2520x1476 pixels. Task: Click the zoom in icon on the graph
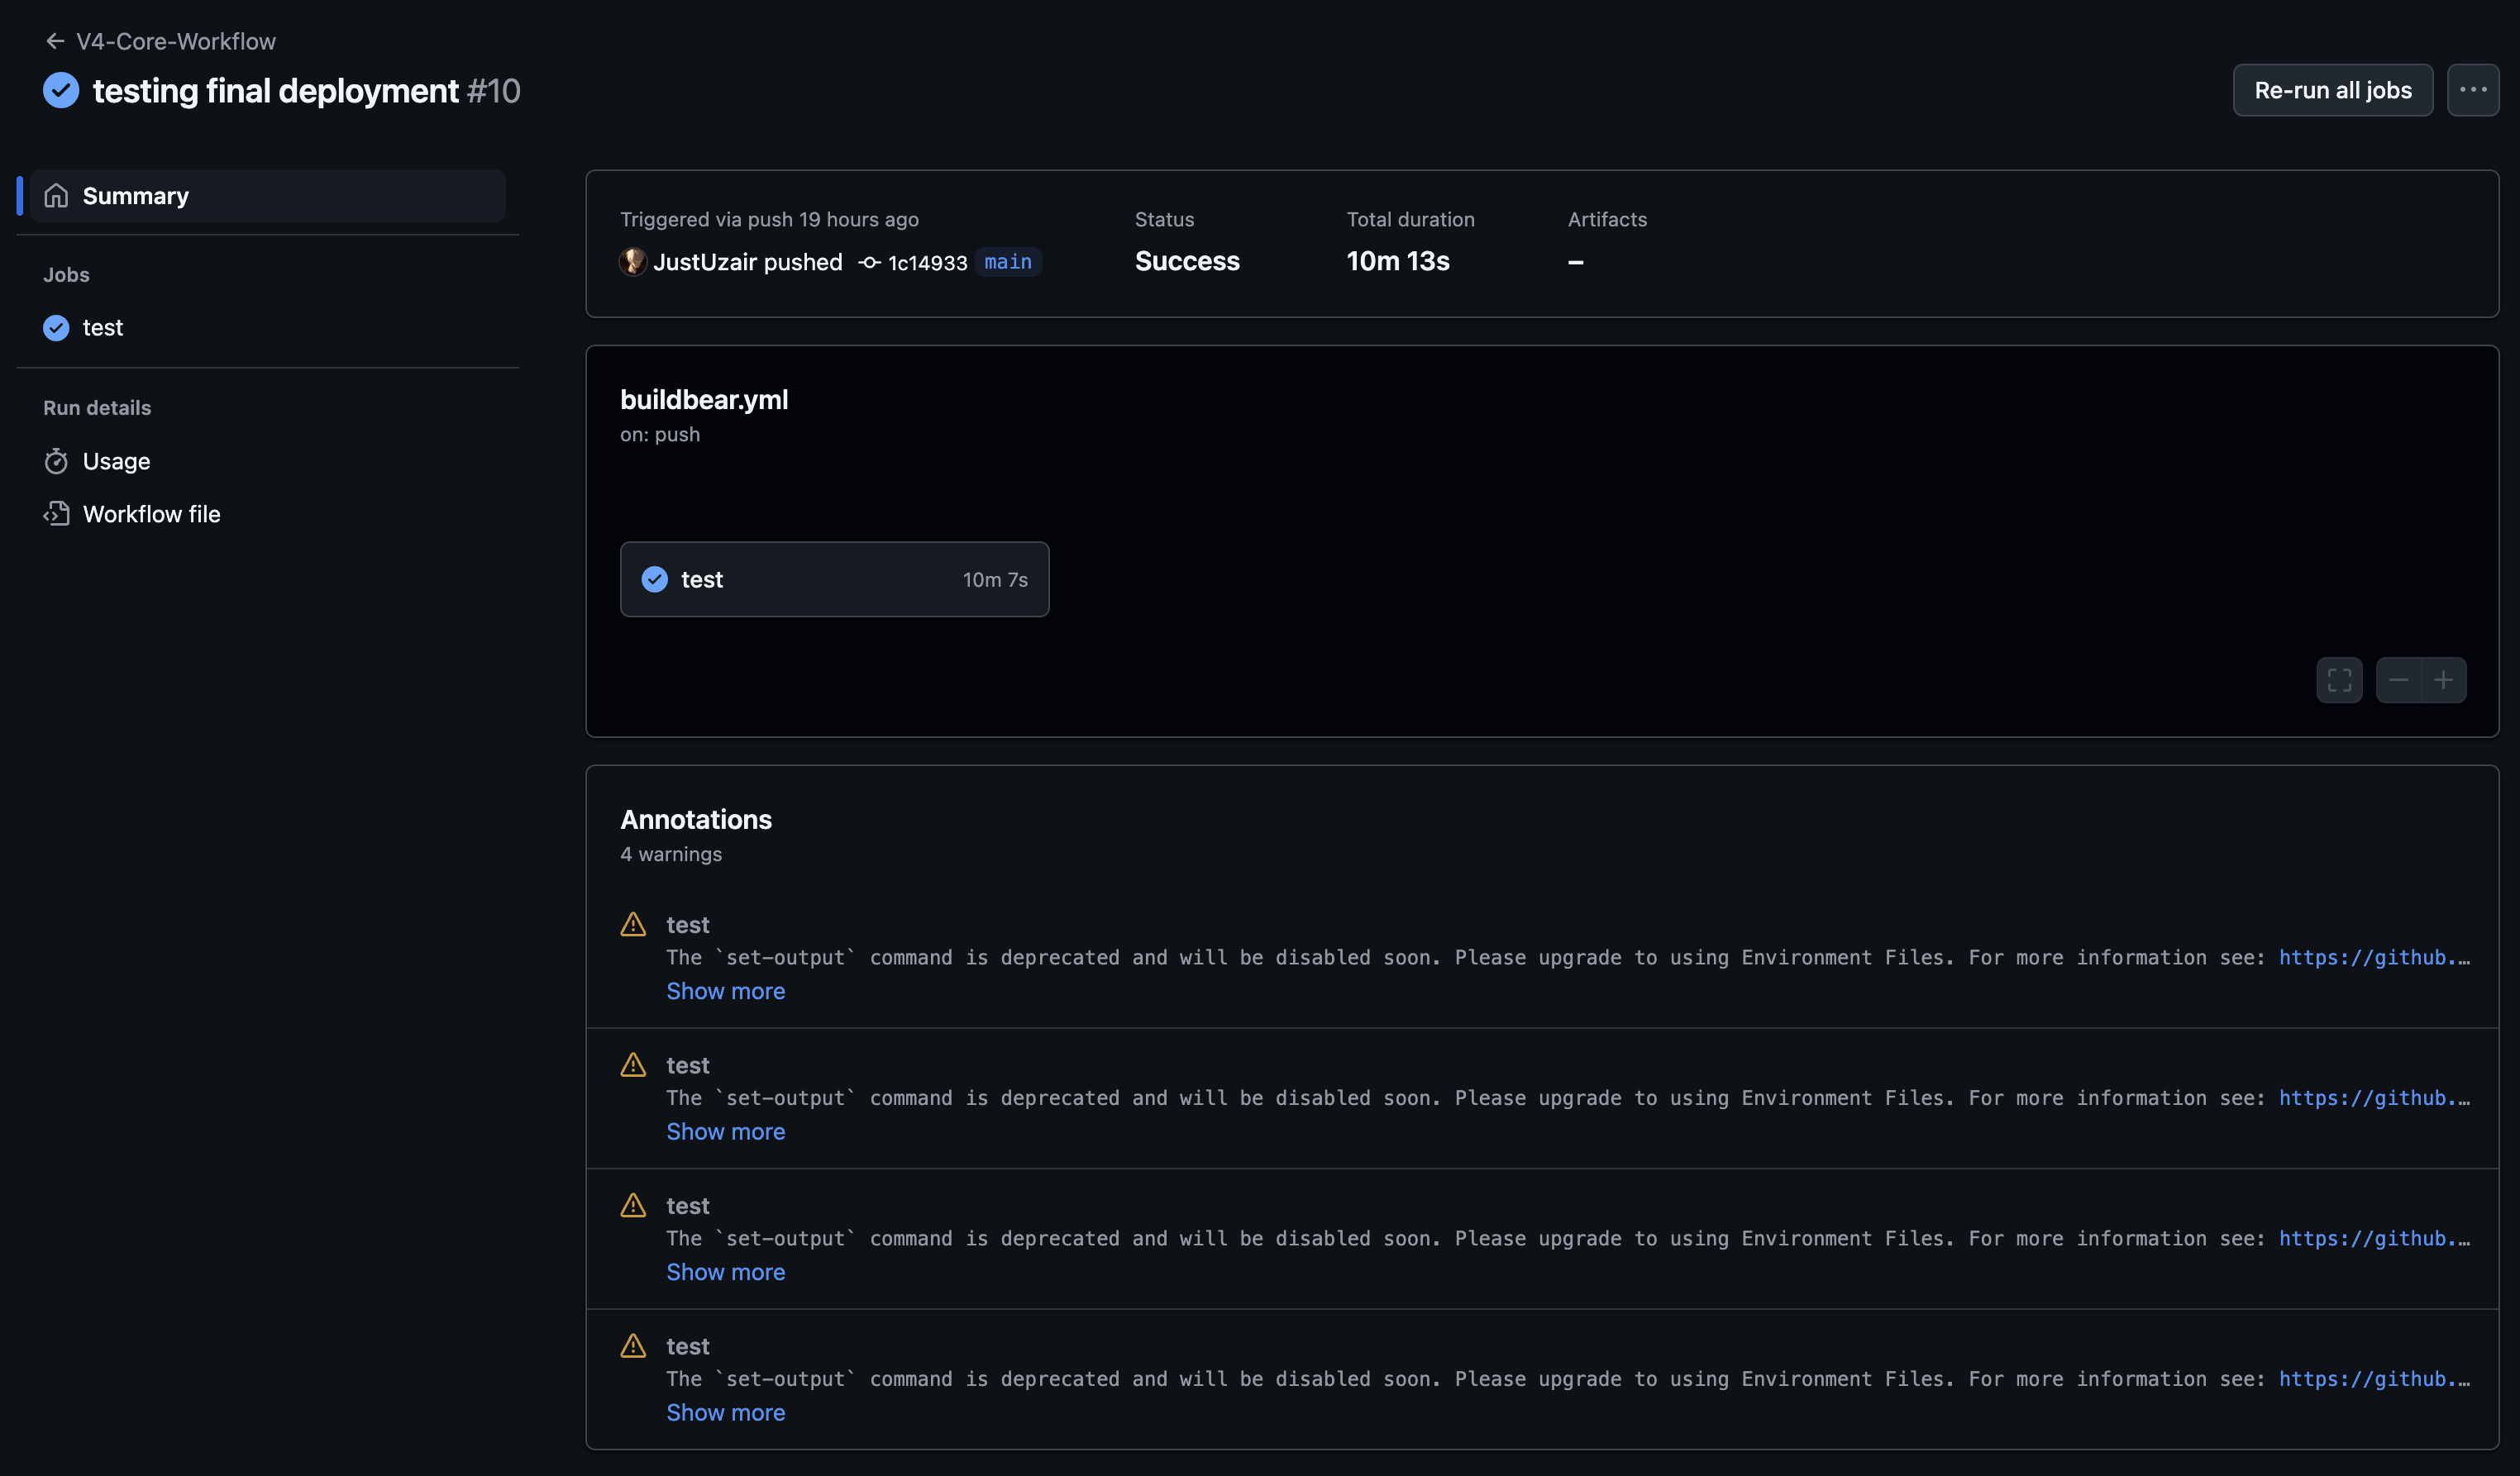[x=2443, y=679]
